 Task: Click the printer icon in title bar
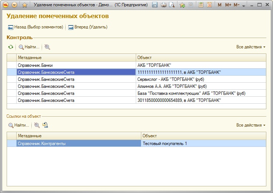pos(163,5)
